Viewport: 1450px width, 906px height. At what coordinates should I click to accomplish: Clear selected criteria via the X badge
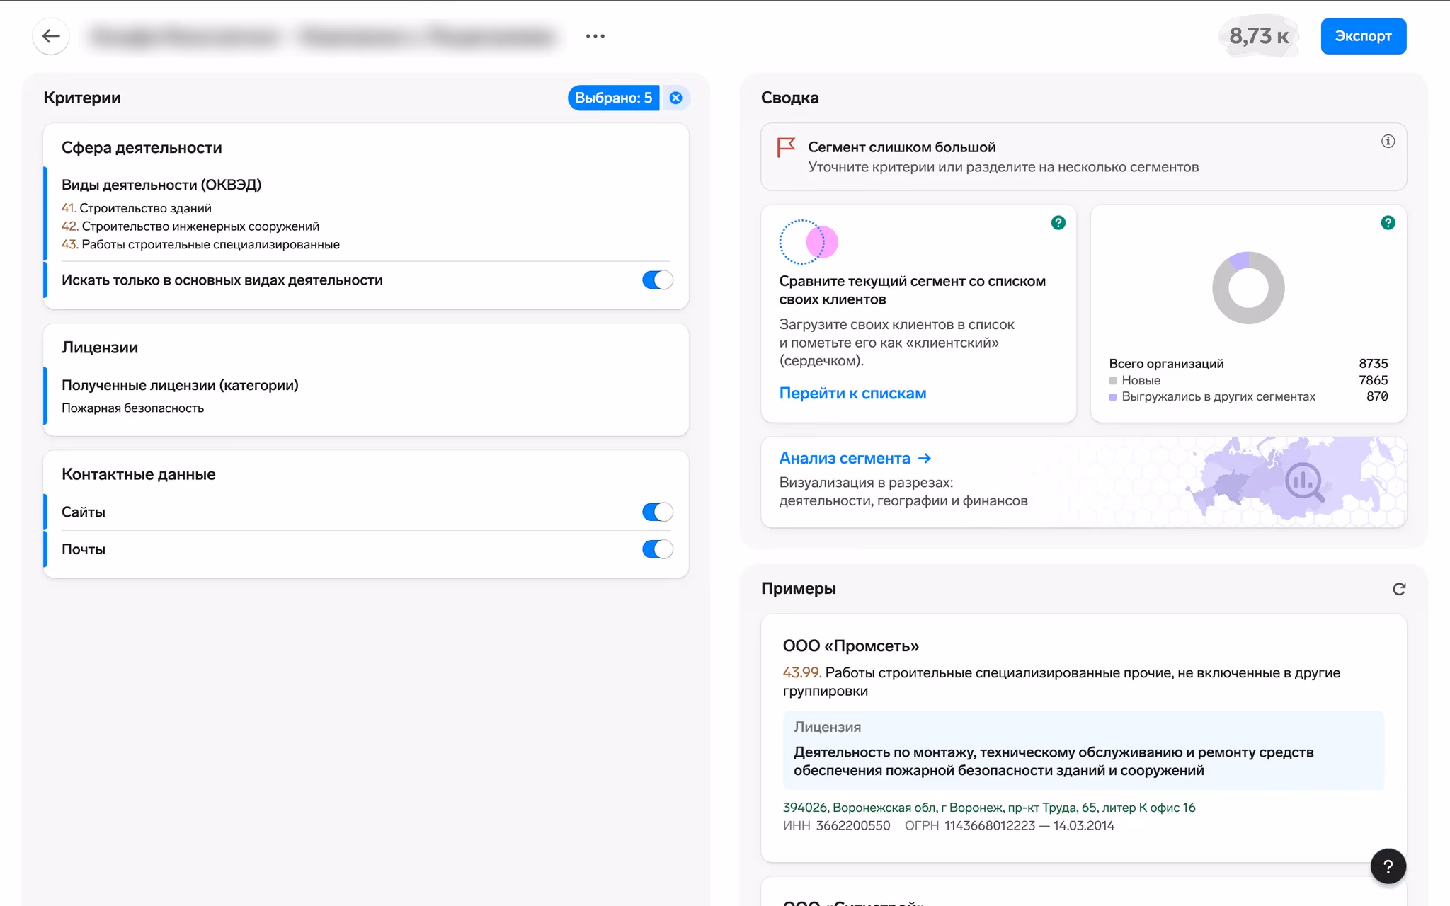[675, 98]
